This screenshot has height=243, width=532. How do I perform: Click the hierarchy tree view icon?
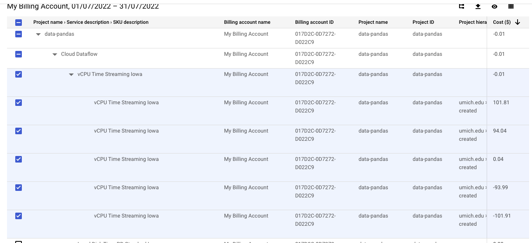(x=462, y=6)
